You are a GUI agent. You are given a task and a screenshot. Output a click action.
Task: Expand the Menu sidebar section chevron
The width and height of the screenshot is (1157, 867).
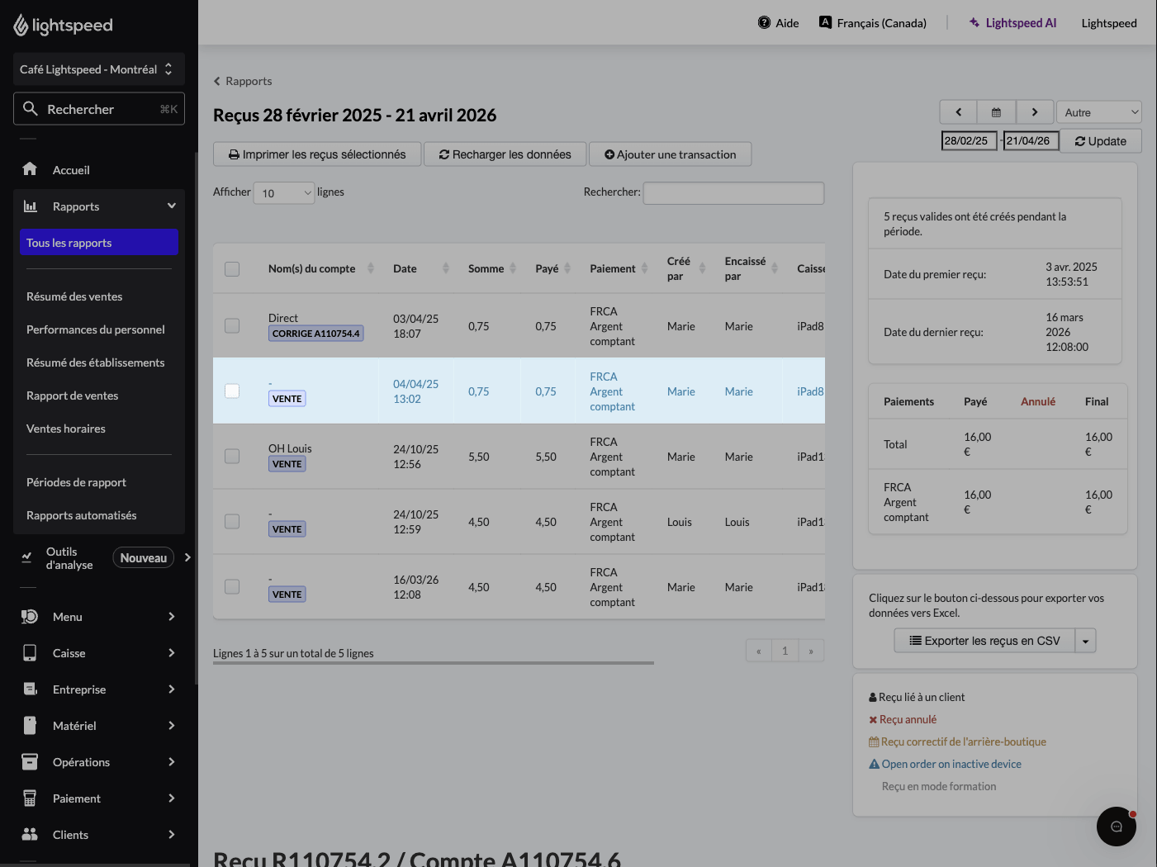tap(172, 617)
